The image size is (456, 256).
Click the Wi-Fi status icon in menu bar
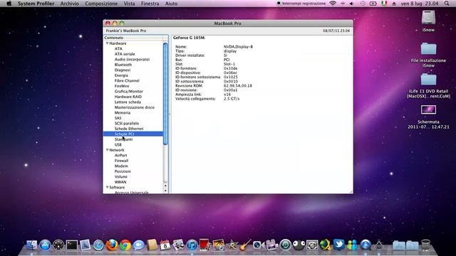pos(333,4)
